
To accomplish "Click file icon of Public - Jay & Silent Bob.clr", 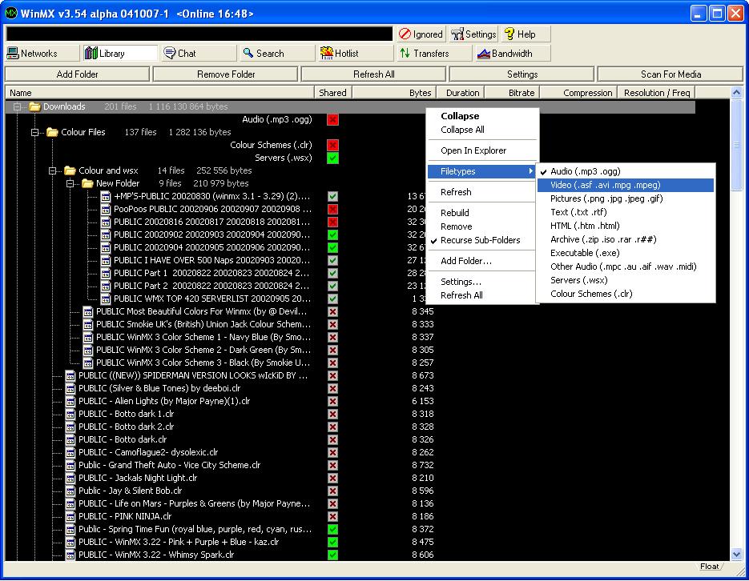I will click(x=70, y=491).
